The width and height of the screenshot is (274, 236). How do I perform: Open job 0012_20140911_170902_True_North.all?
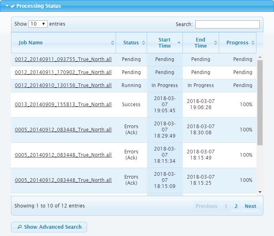(63, 72)
